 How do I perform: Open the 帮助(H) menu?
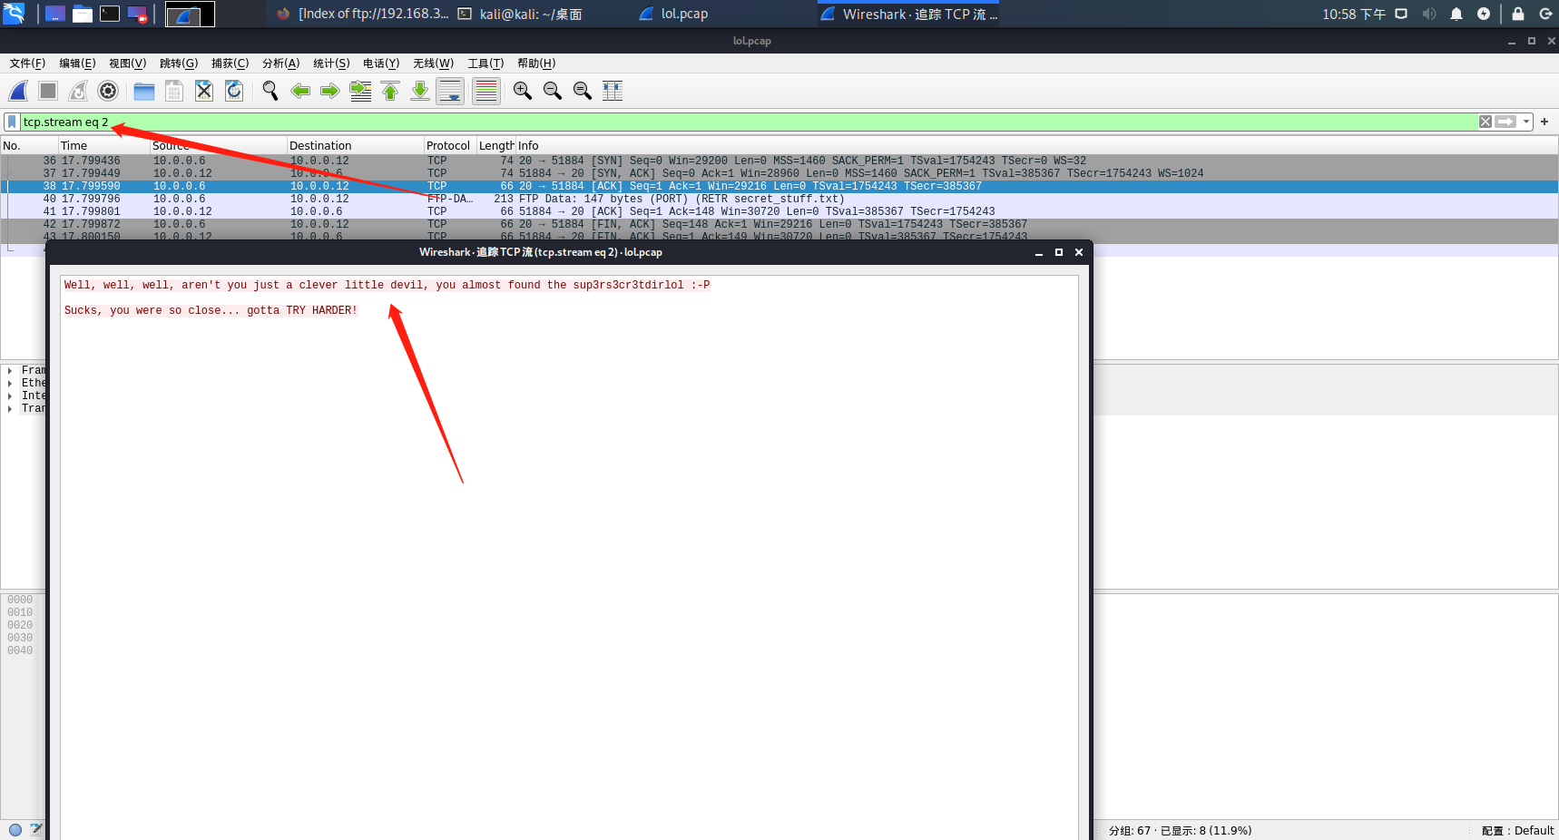pyautogui.click(x=536, y=63)
